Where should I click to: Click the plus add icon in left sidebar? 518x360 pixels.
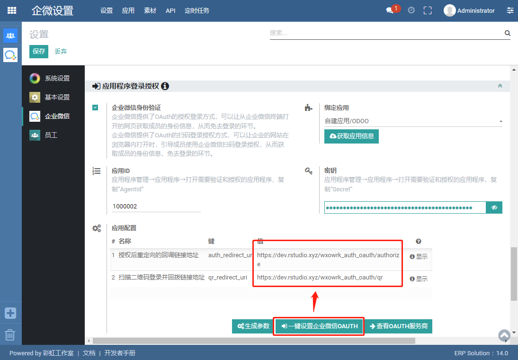[x=10, y=313]
